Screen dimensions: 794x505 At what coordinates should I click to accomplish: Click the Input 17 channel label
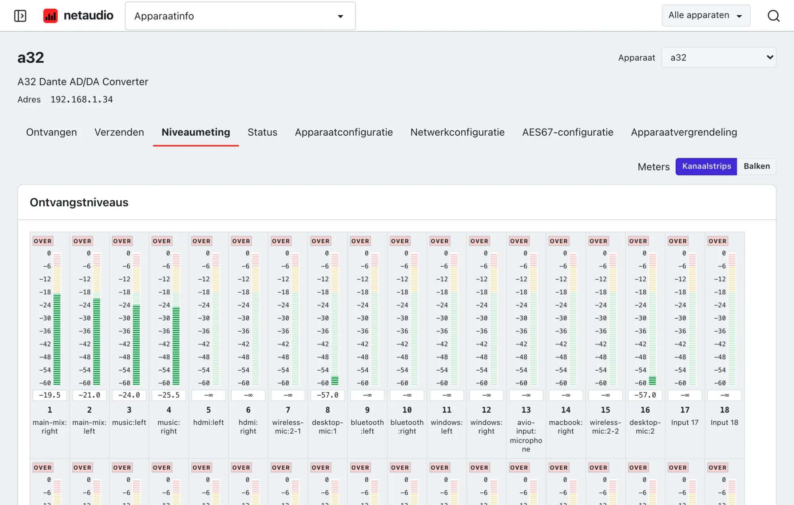[685, 422]
